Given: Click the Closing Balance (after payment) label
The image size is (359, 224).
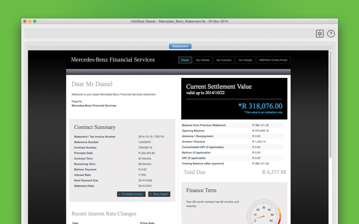Looking at the screenshot, I should [203, 164].
